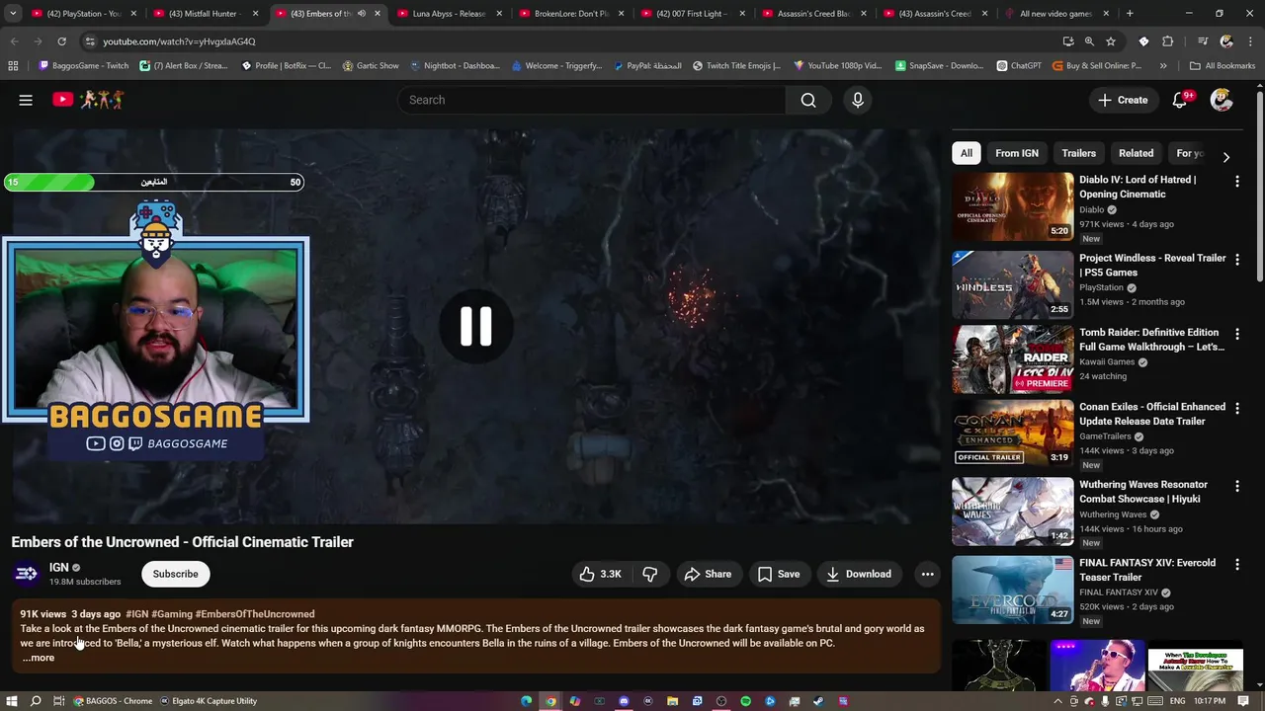Show hidden bookmarks with chevron
This screenshot has height=711, width=1265.
tap(1162, 66)
